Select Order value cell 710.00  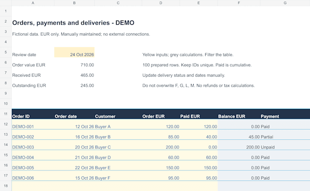87,65
